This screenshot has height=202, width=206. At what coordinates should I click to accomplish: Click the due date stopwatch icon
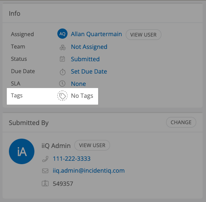coord(62,72)
